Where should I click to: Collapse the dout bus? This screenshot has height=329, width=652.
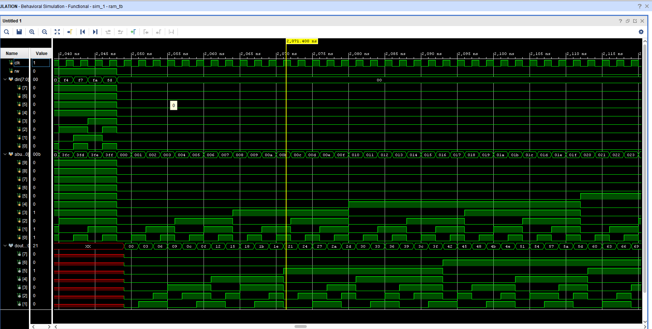click(x=5, y=246)
